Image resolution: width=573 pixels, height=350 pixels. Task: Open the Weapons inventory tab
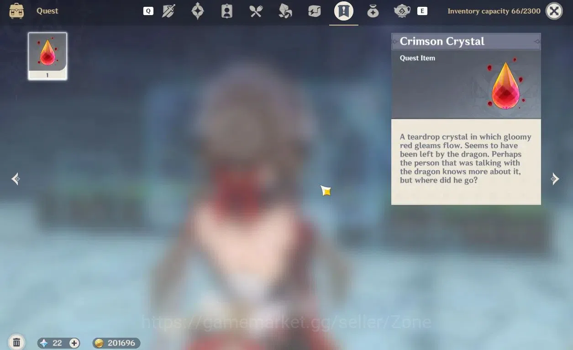[168, 11]
